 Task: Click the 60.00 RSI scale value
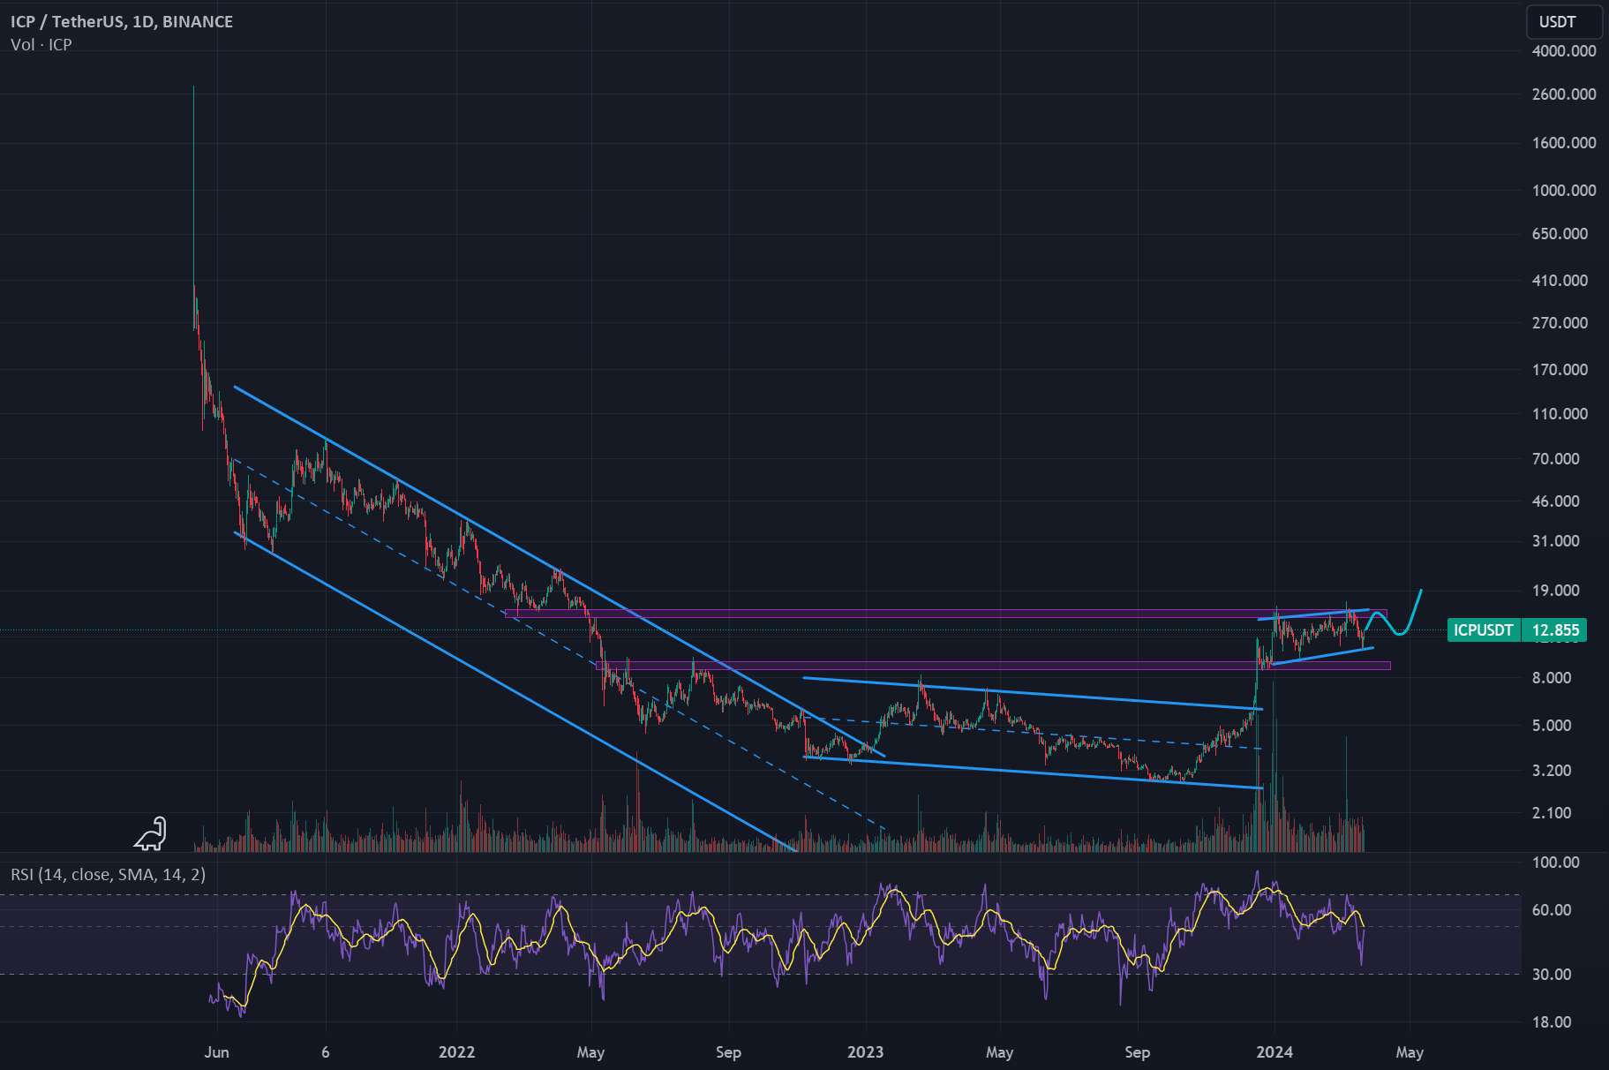pyautogui.click(x=1552, y=910)
